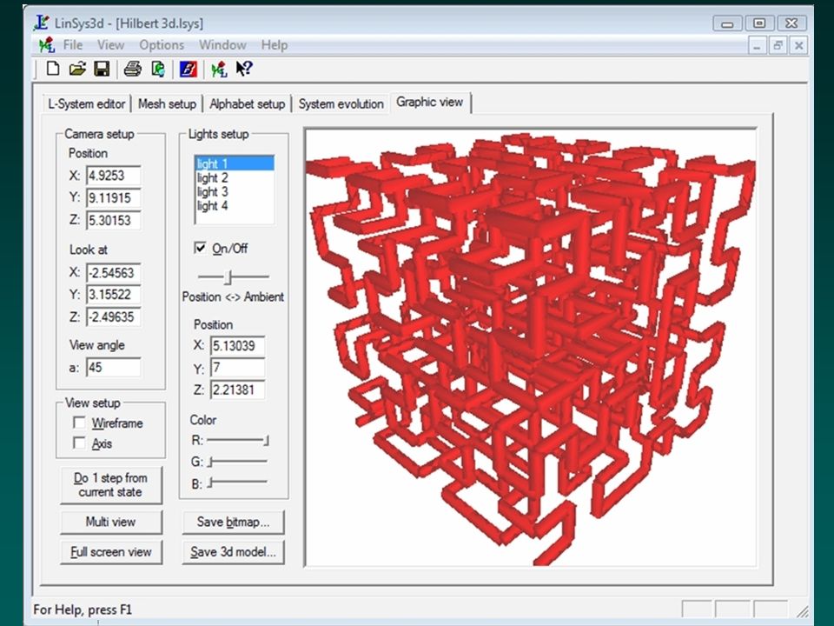
Task: Click the Save 3d model button
Action: tap(233, 552)
